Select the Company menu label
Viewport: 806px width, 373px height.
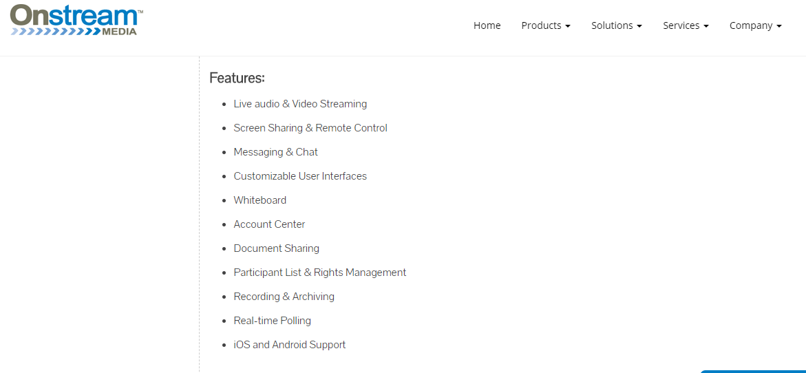pos(751,25)
